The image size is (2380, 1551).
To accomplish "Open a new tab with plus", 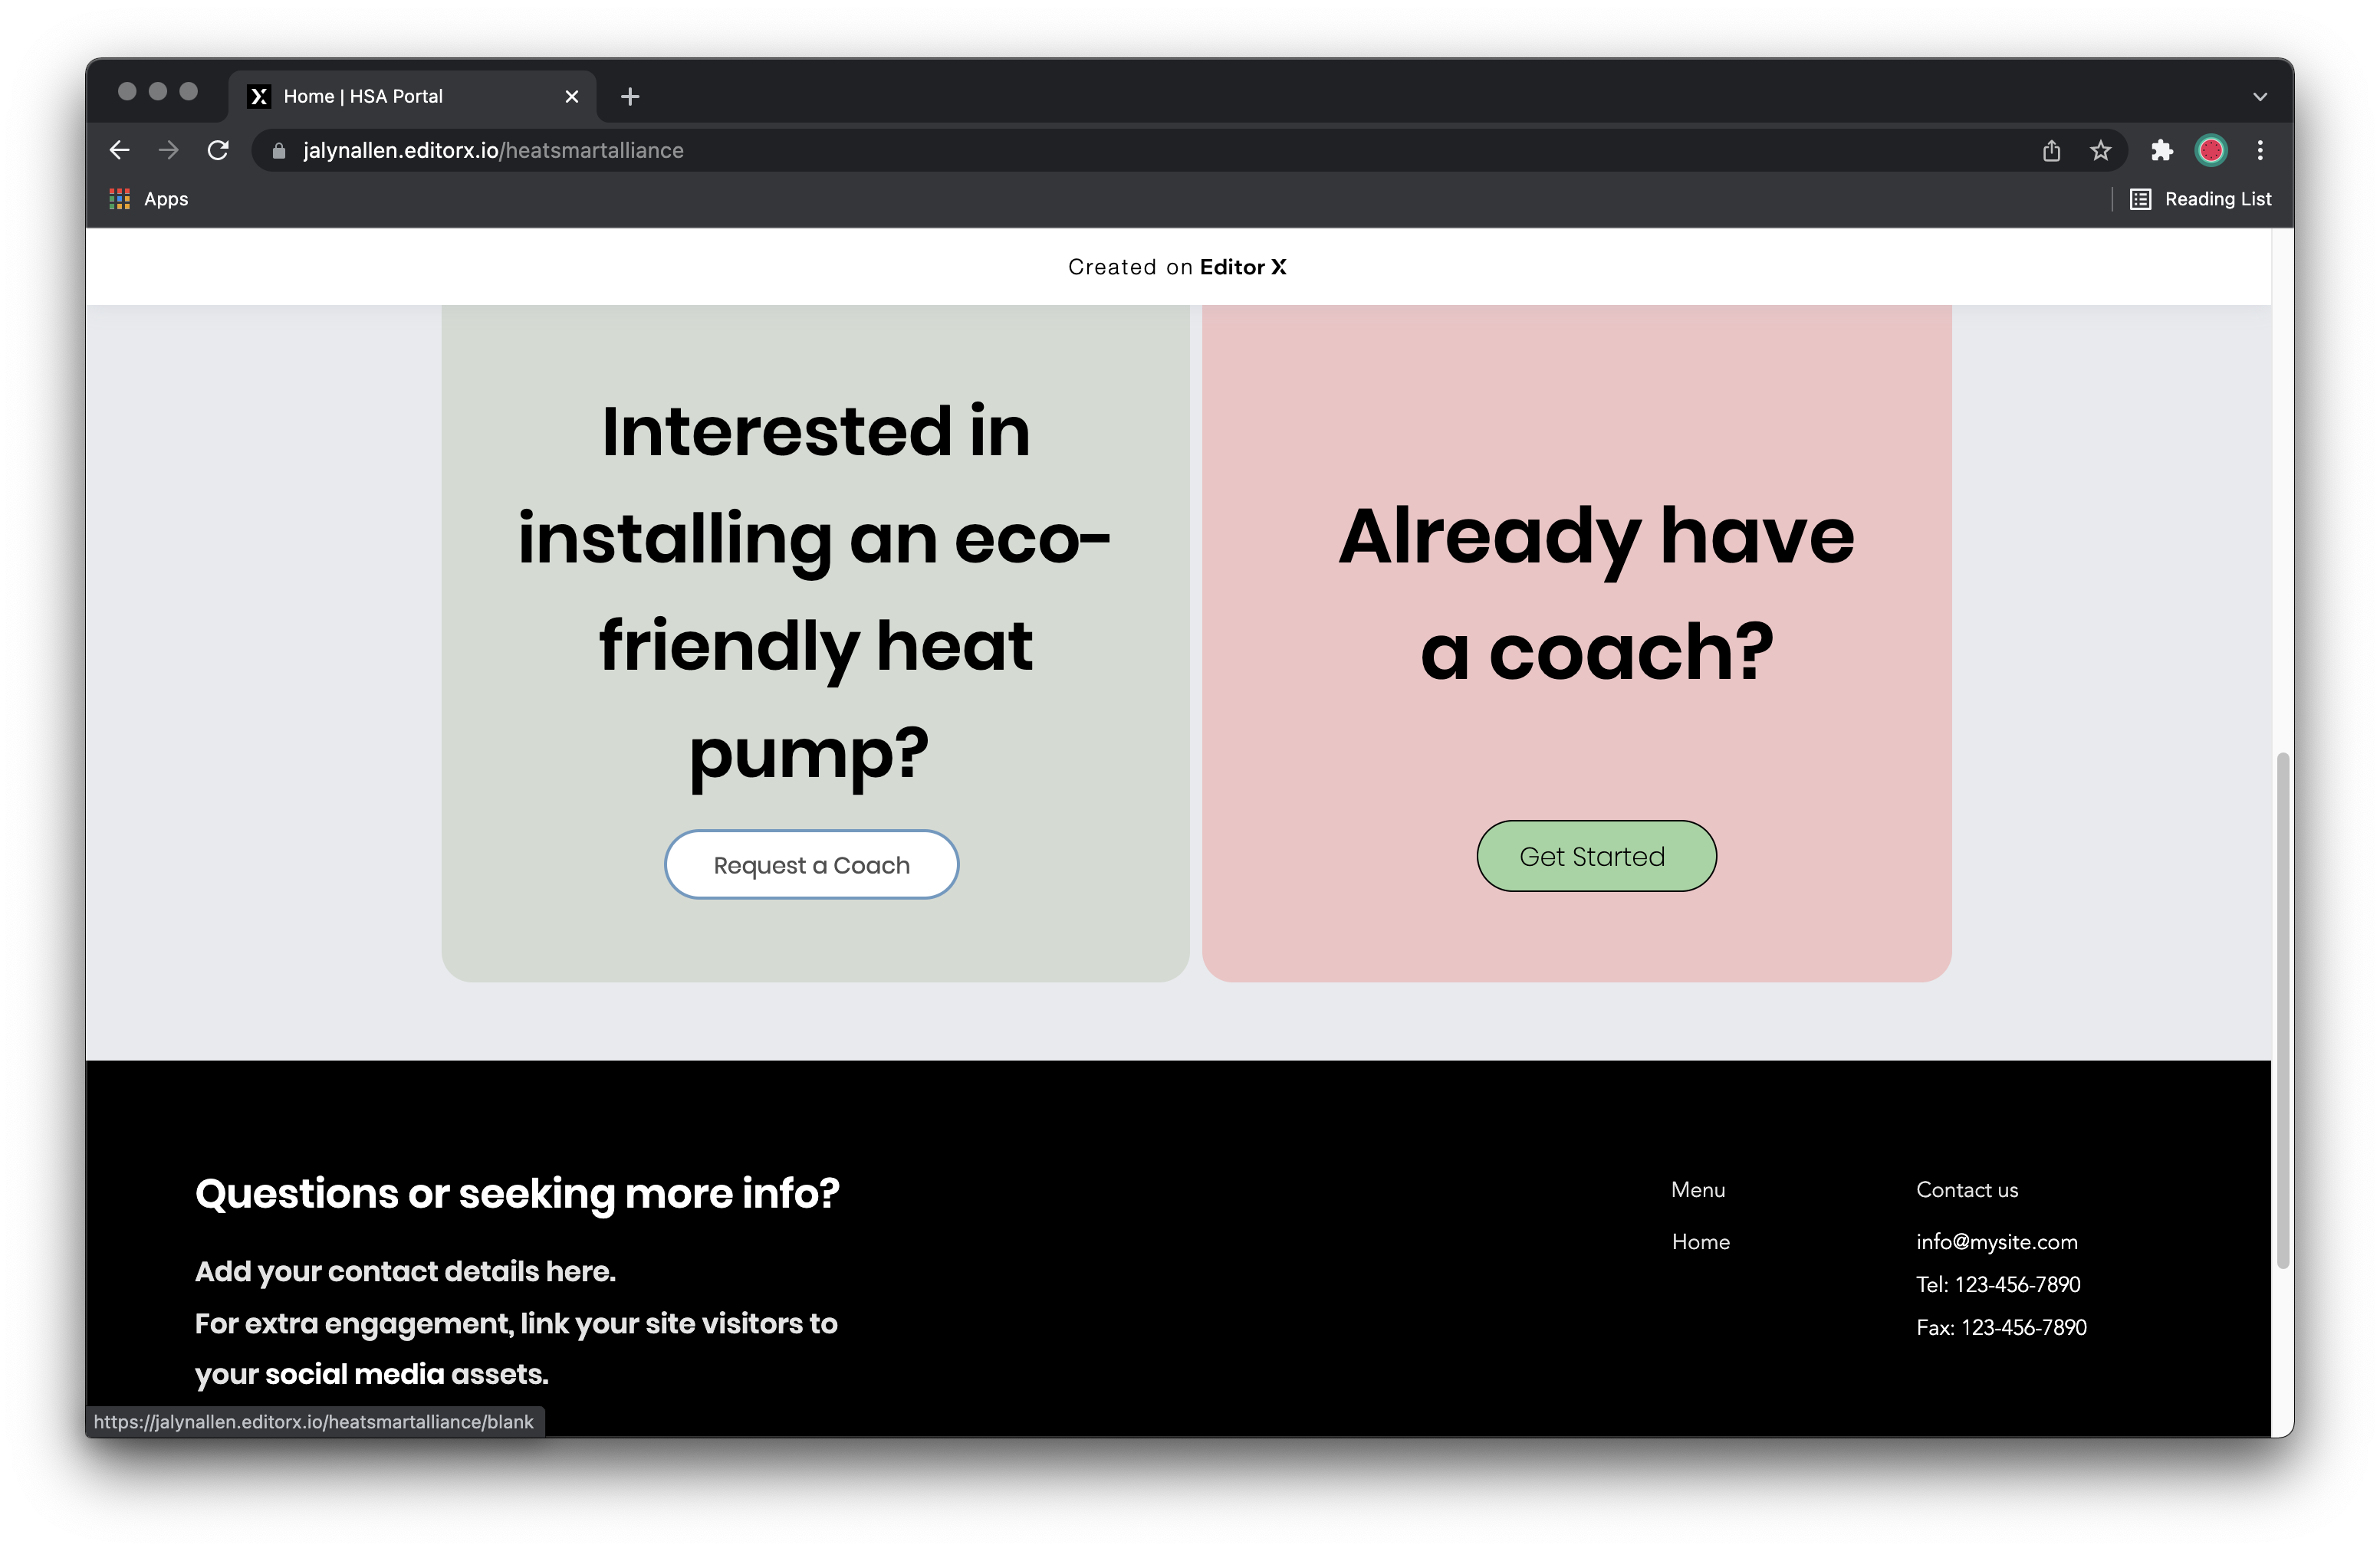I will 630,96.
